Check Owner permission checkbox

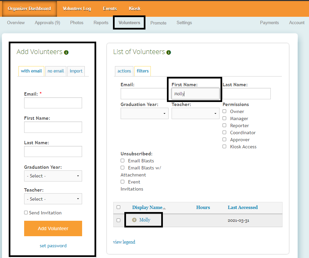point(225,111)
